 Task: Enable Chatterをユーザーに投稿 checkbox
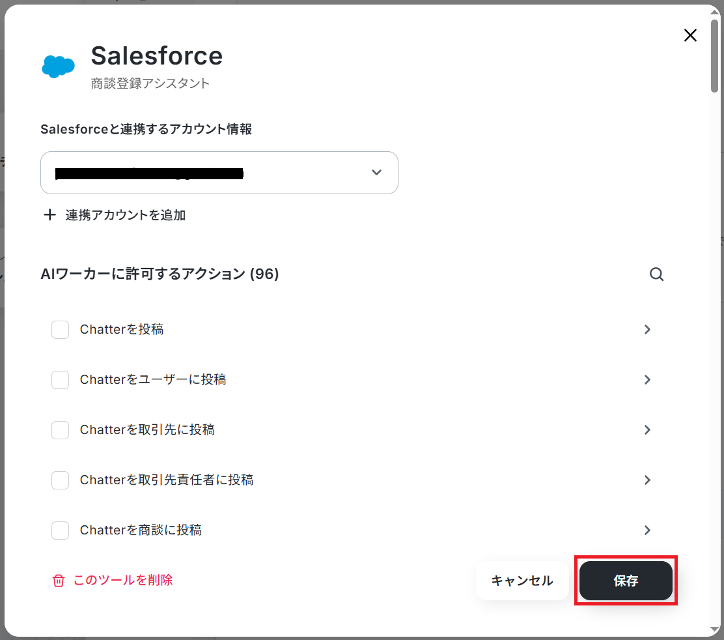[60, 380]
